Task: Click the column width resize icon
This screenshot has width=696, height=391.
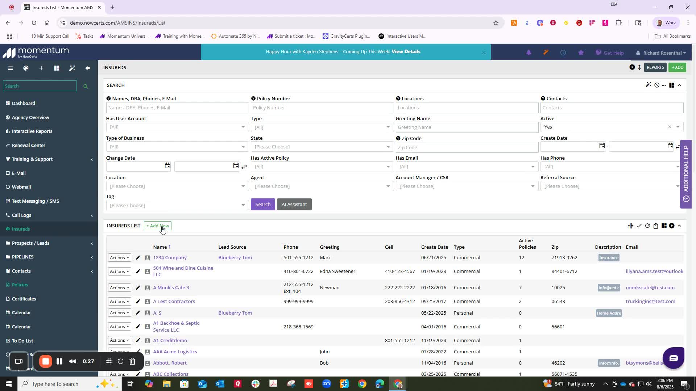Action: [631, 226]
